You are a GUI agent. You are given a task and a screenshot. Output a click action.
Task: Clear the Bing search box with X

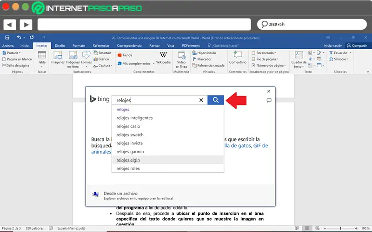201,100
